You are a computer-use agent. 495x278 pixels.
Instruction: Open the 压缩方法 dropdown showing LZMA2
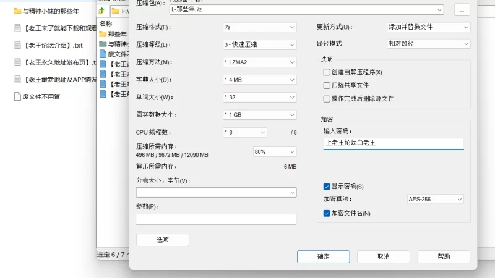[x=259, y=62]
